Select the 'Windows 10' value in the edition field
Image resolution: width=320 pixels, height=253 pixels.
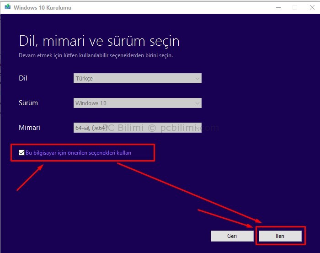[x=91, y=103]
